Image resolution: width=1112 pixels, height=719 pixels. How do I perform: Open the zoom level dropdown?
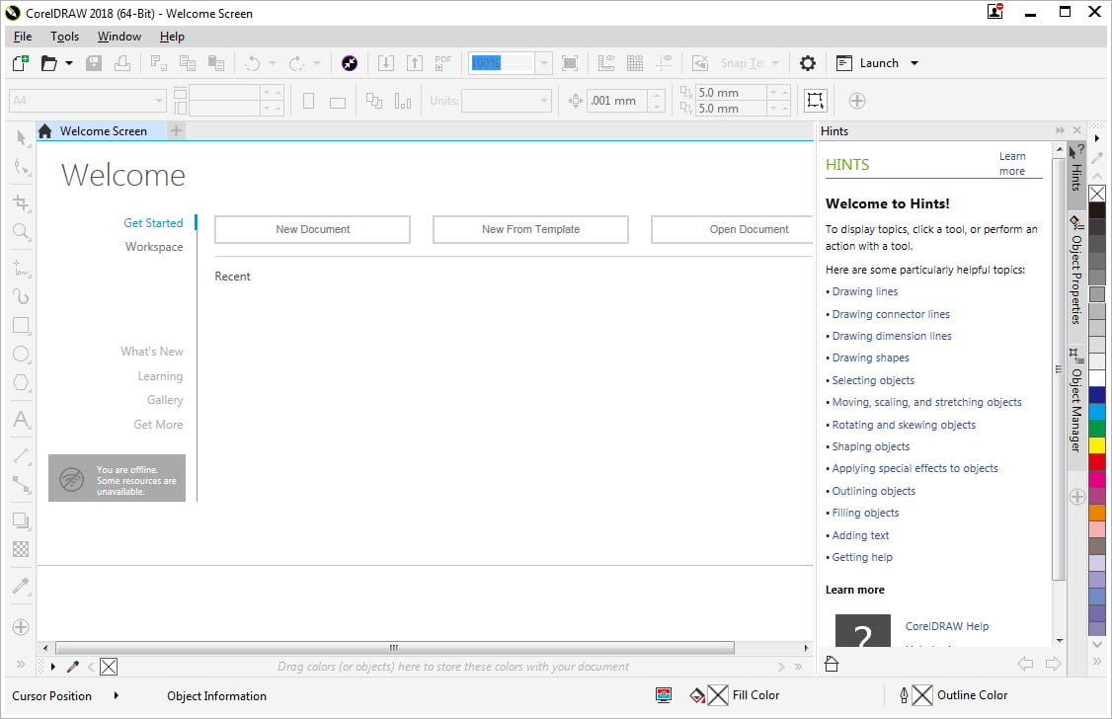tap(543, 63)
